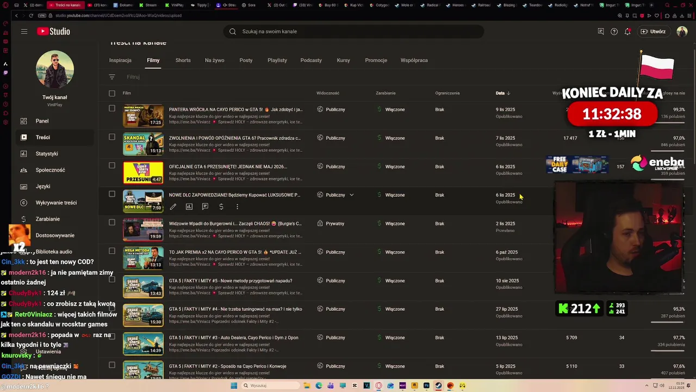Click the filter lines icon next to Filtruj
Screen dimensions: 696x392
(112, 77)
